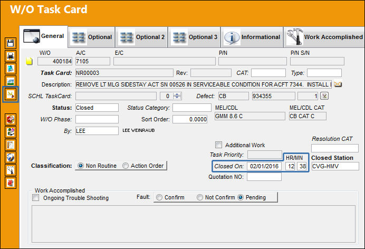
Task: Click the closed minute field 38
Action: click(302, 166)
